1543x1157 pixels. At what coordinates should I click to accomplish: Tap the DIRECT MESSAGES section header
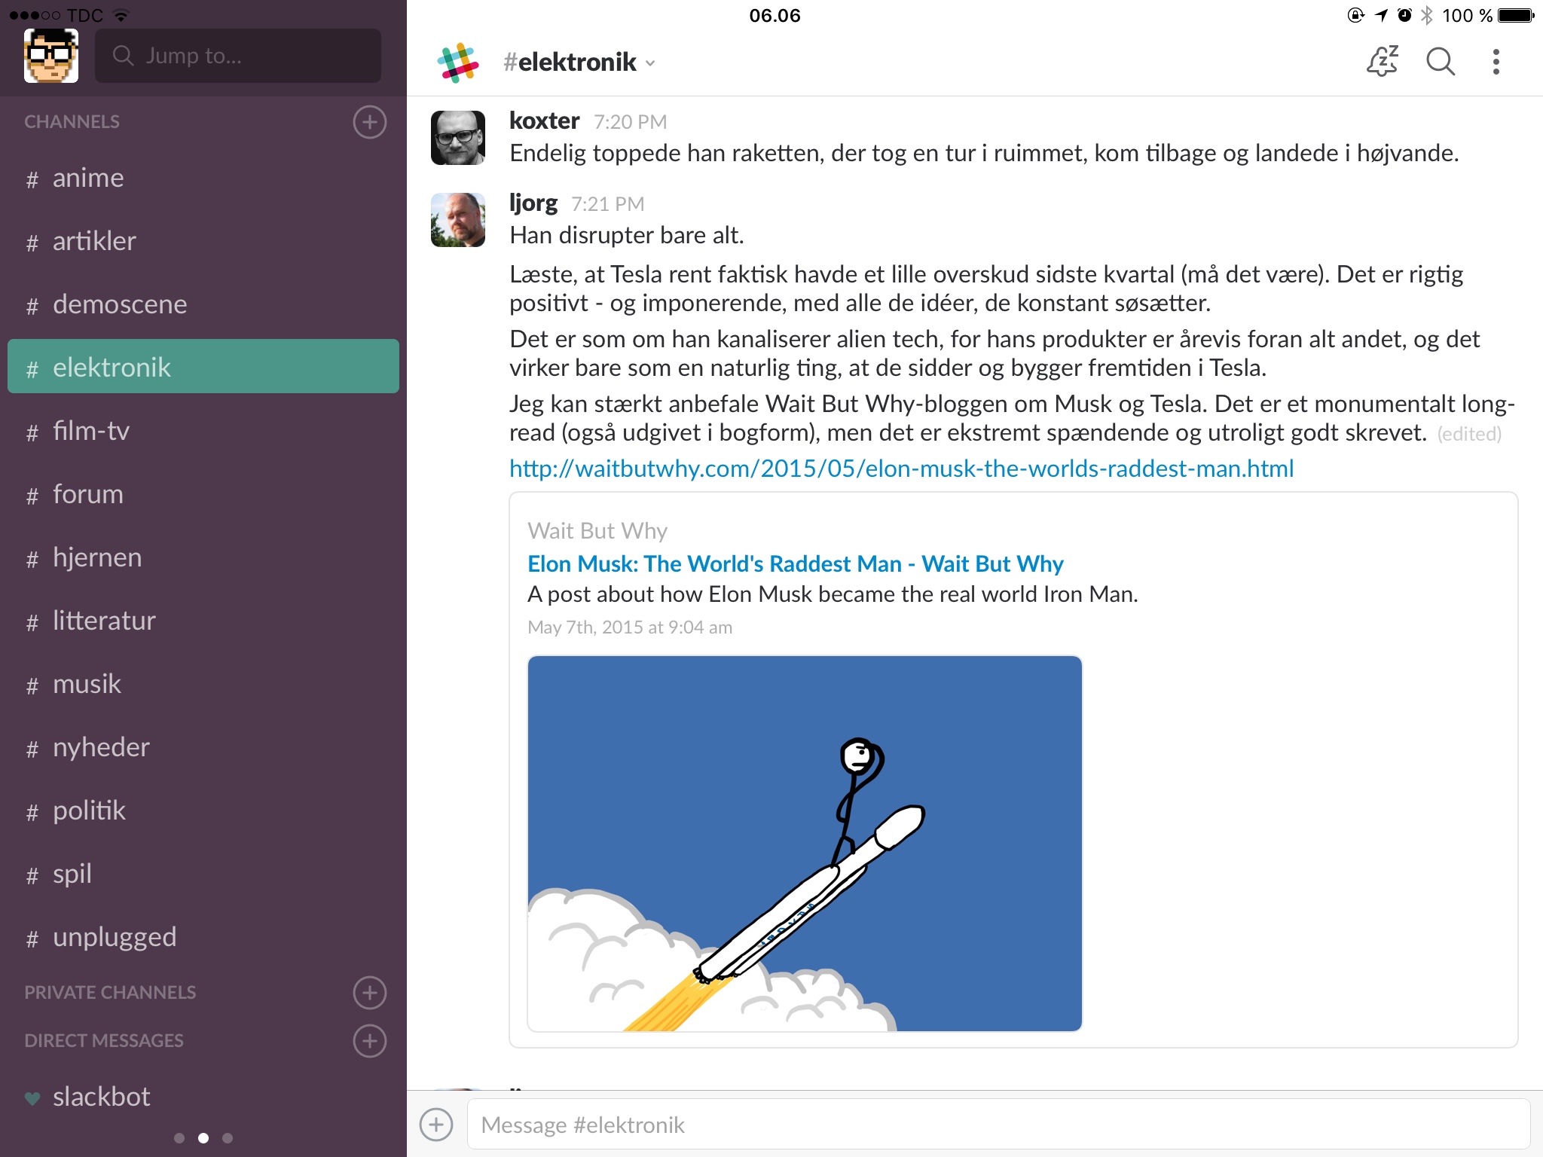coord(104,1041)
